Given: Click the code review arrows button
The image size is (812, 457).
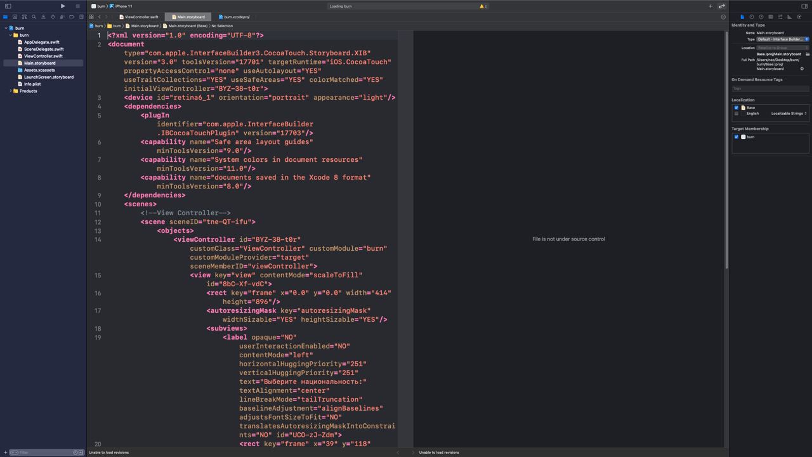Looking at the screenshot, I should (721, 6).
